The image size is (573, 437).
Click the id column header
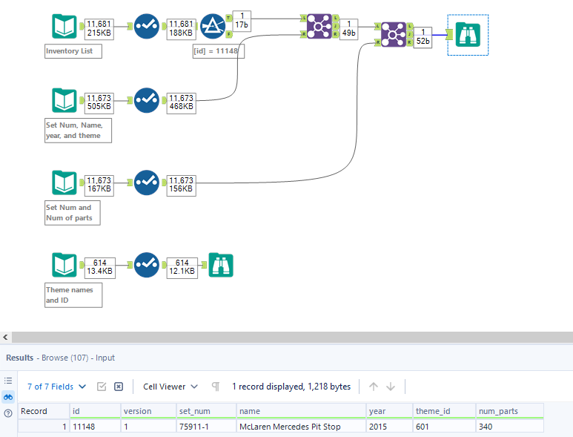pyautogui.click(x=95, y=411)
